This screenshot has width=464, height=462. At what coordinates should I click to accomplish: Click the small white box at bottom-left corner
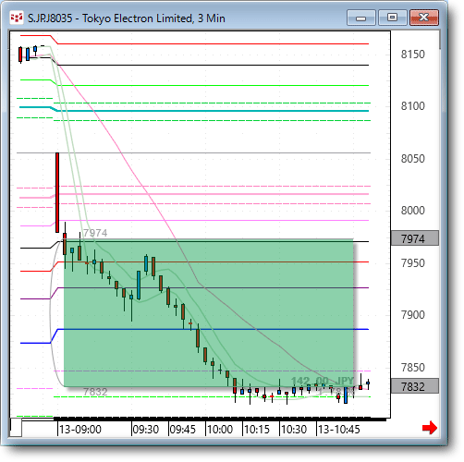click(16, 428)
